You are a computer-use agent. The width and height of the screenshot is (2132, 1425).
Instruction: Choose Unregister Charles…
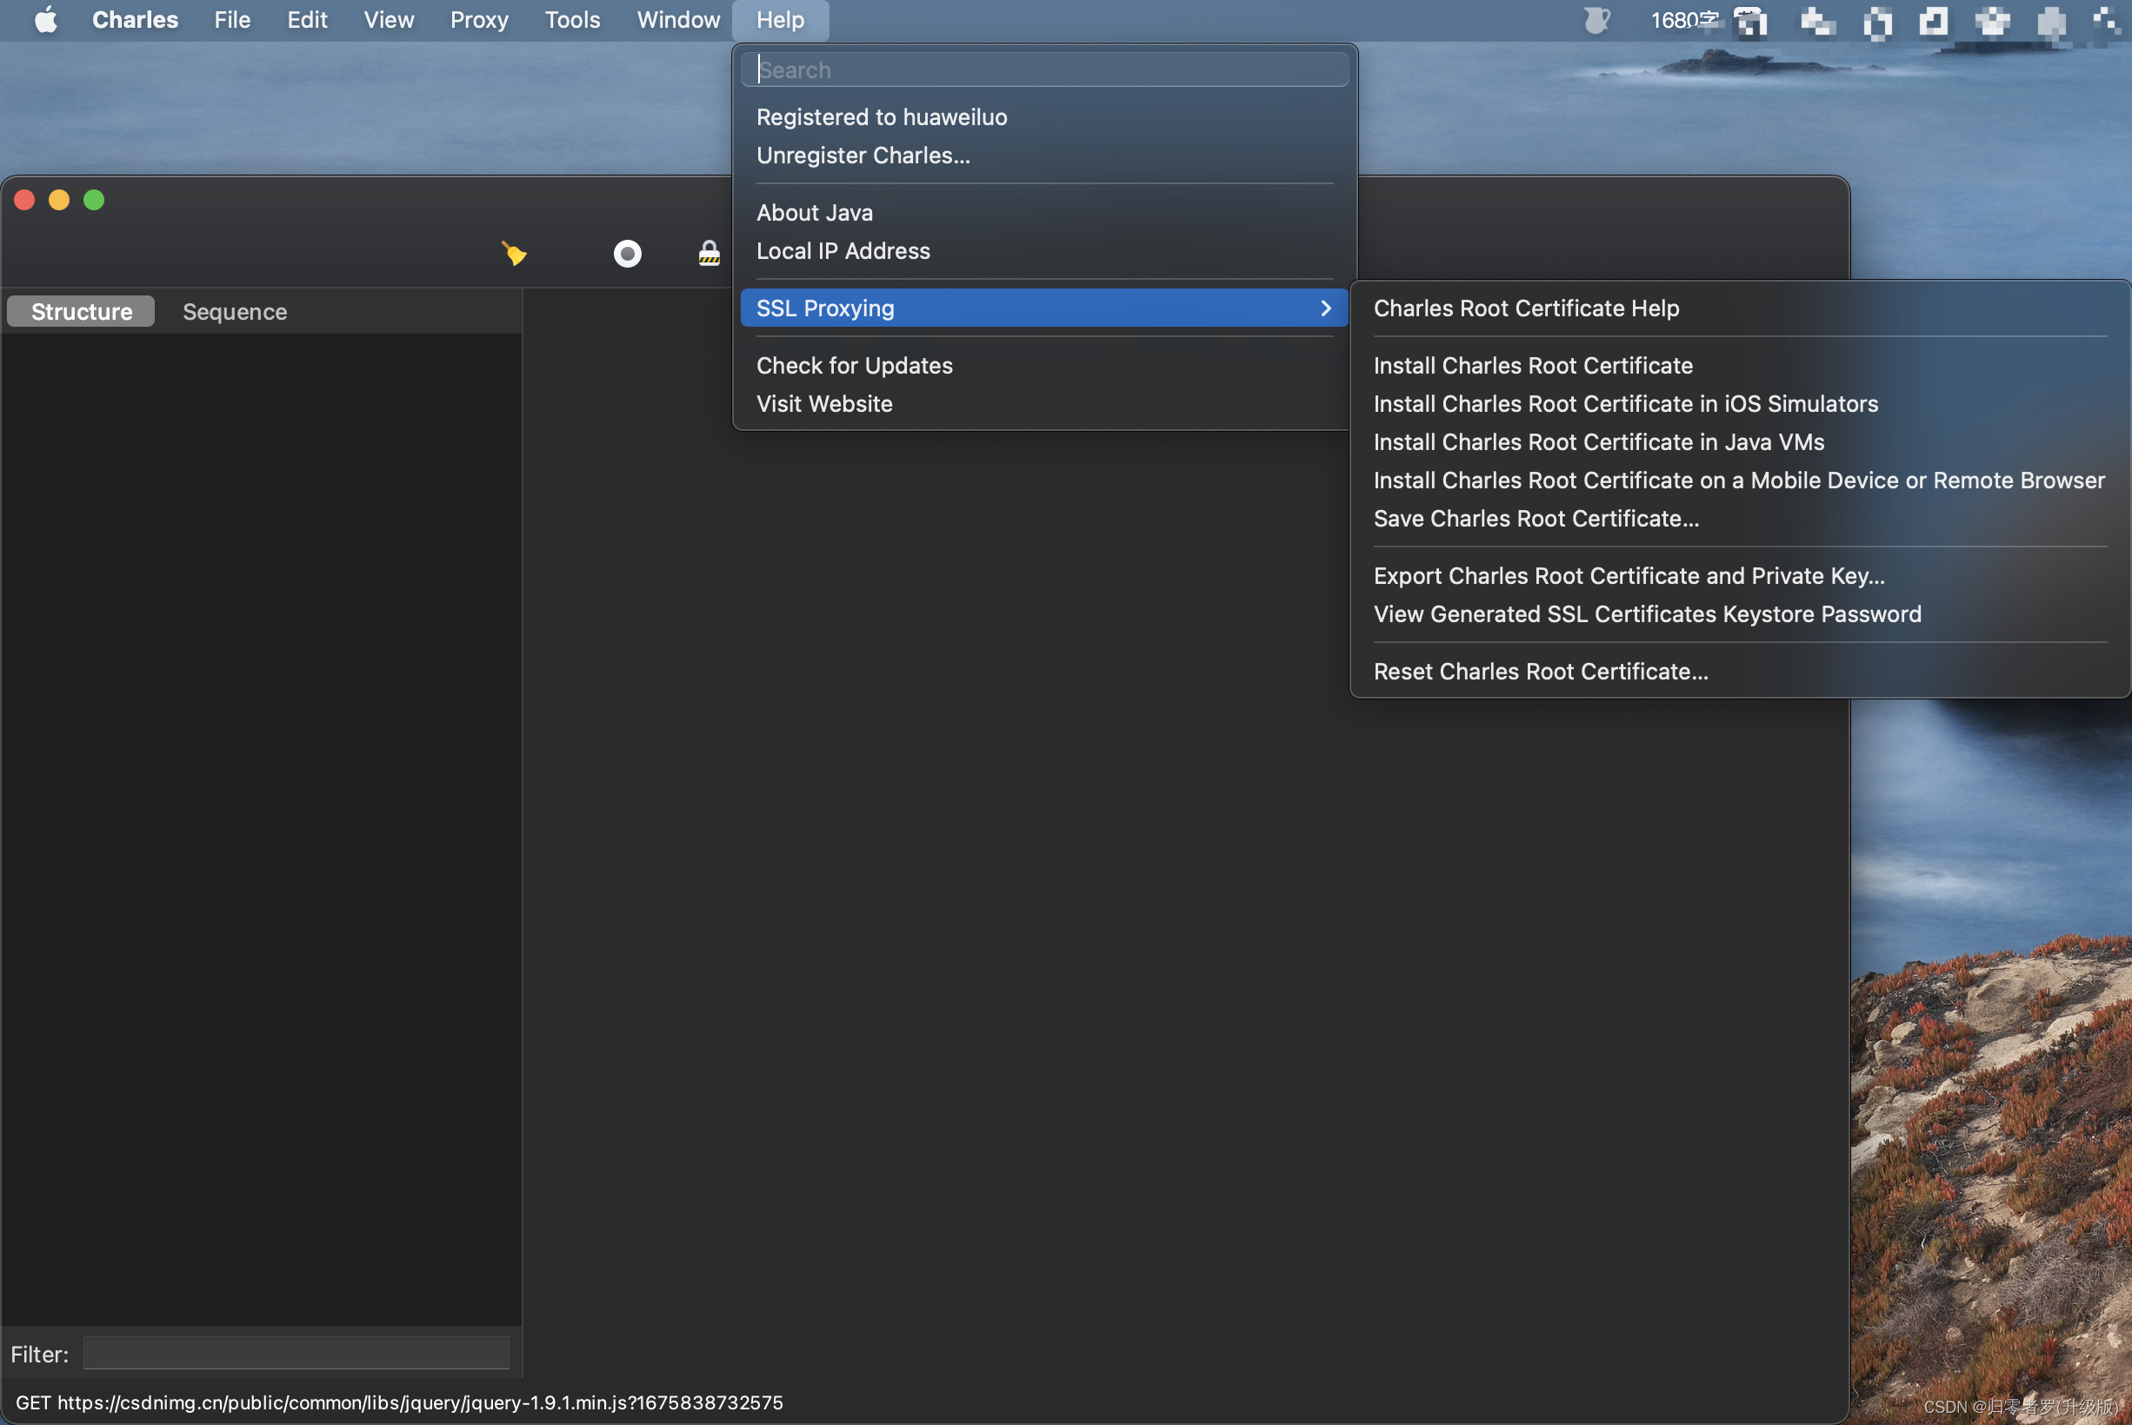tap(1044, 156)
